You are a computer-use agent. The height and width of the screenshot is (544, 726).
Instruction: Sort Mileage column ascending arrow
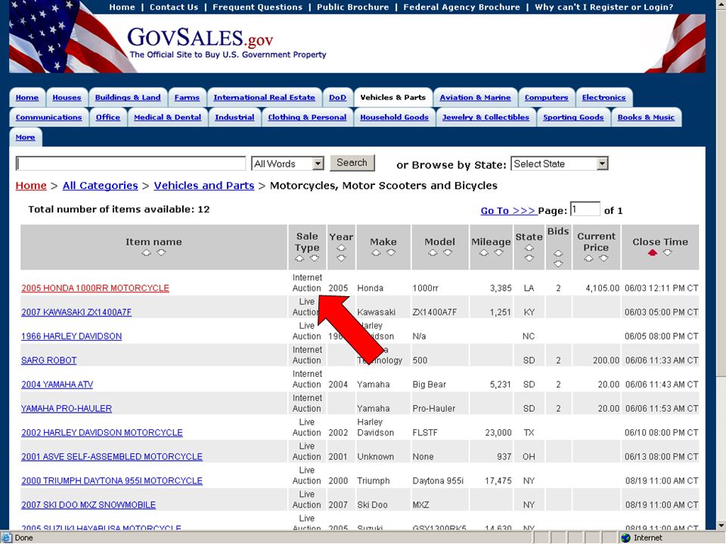coord(484,253)
